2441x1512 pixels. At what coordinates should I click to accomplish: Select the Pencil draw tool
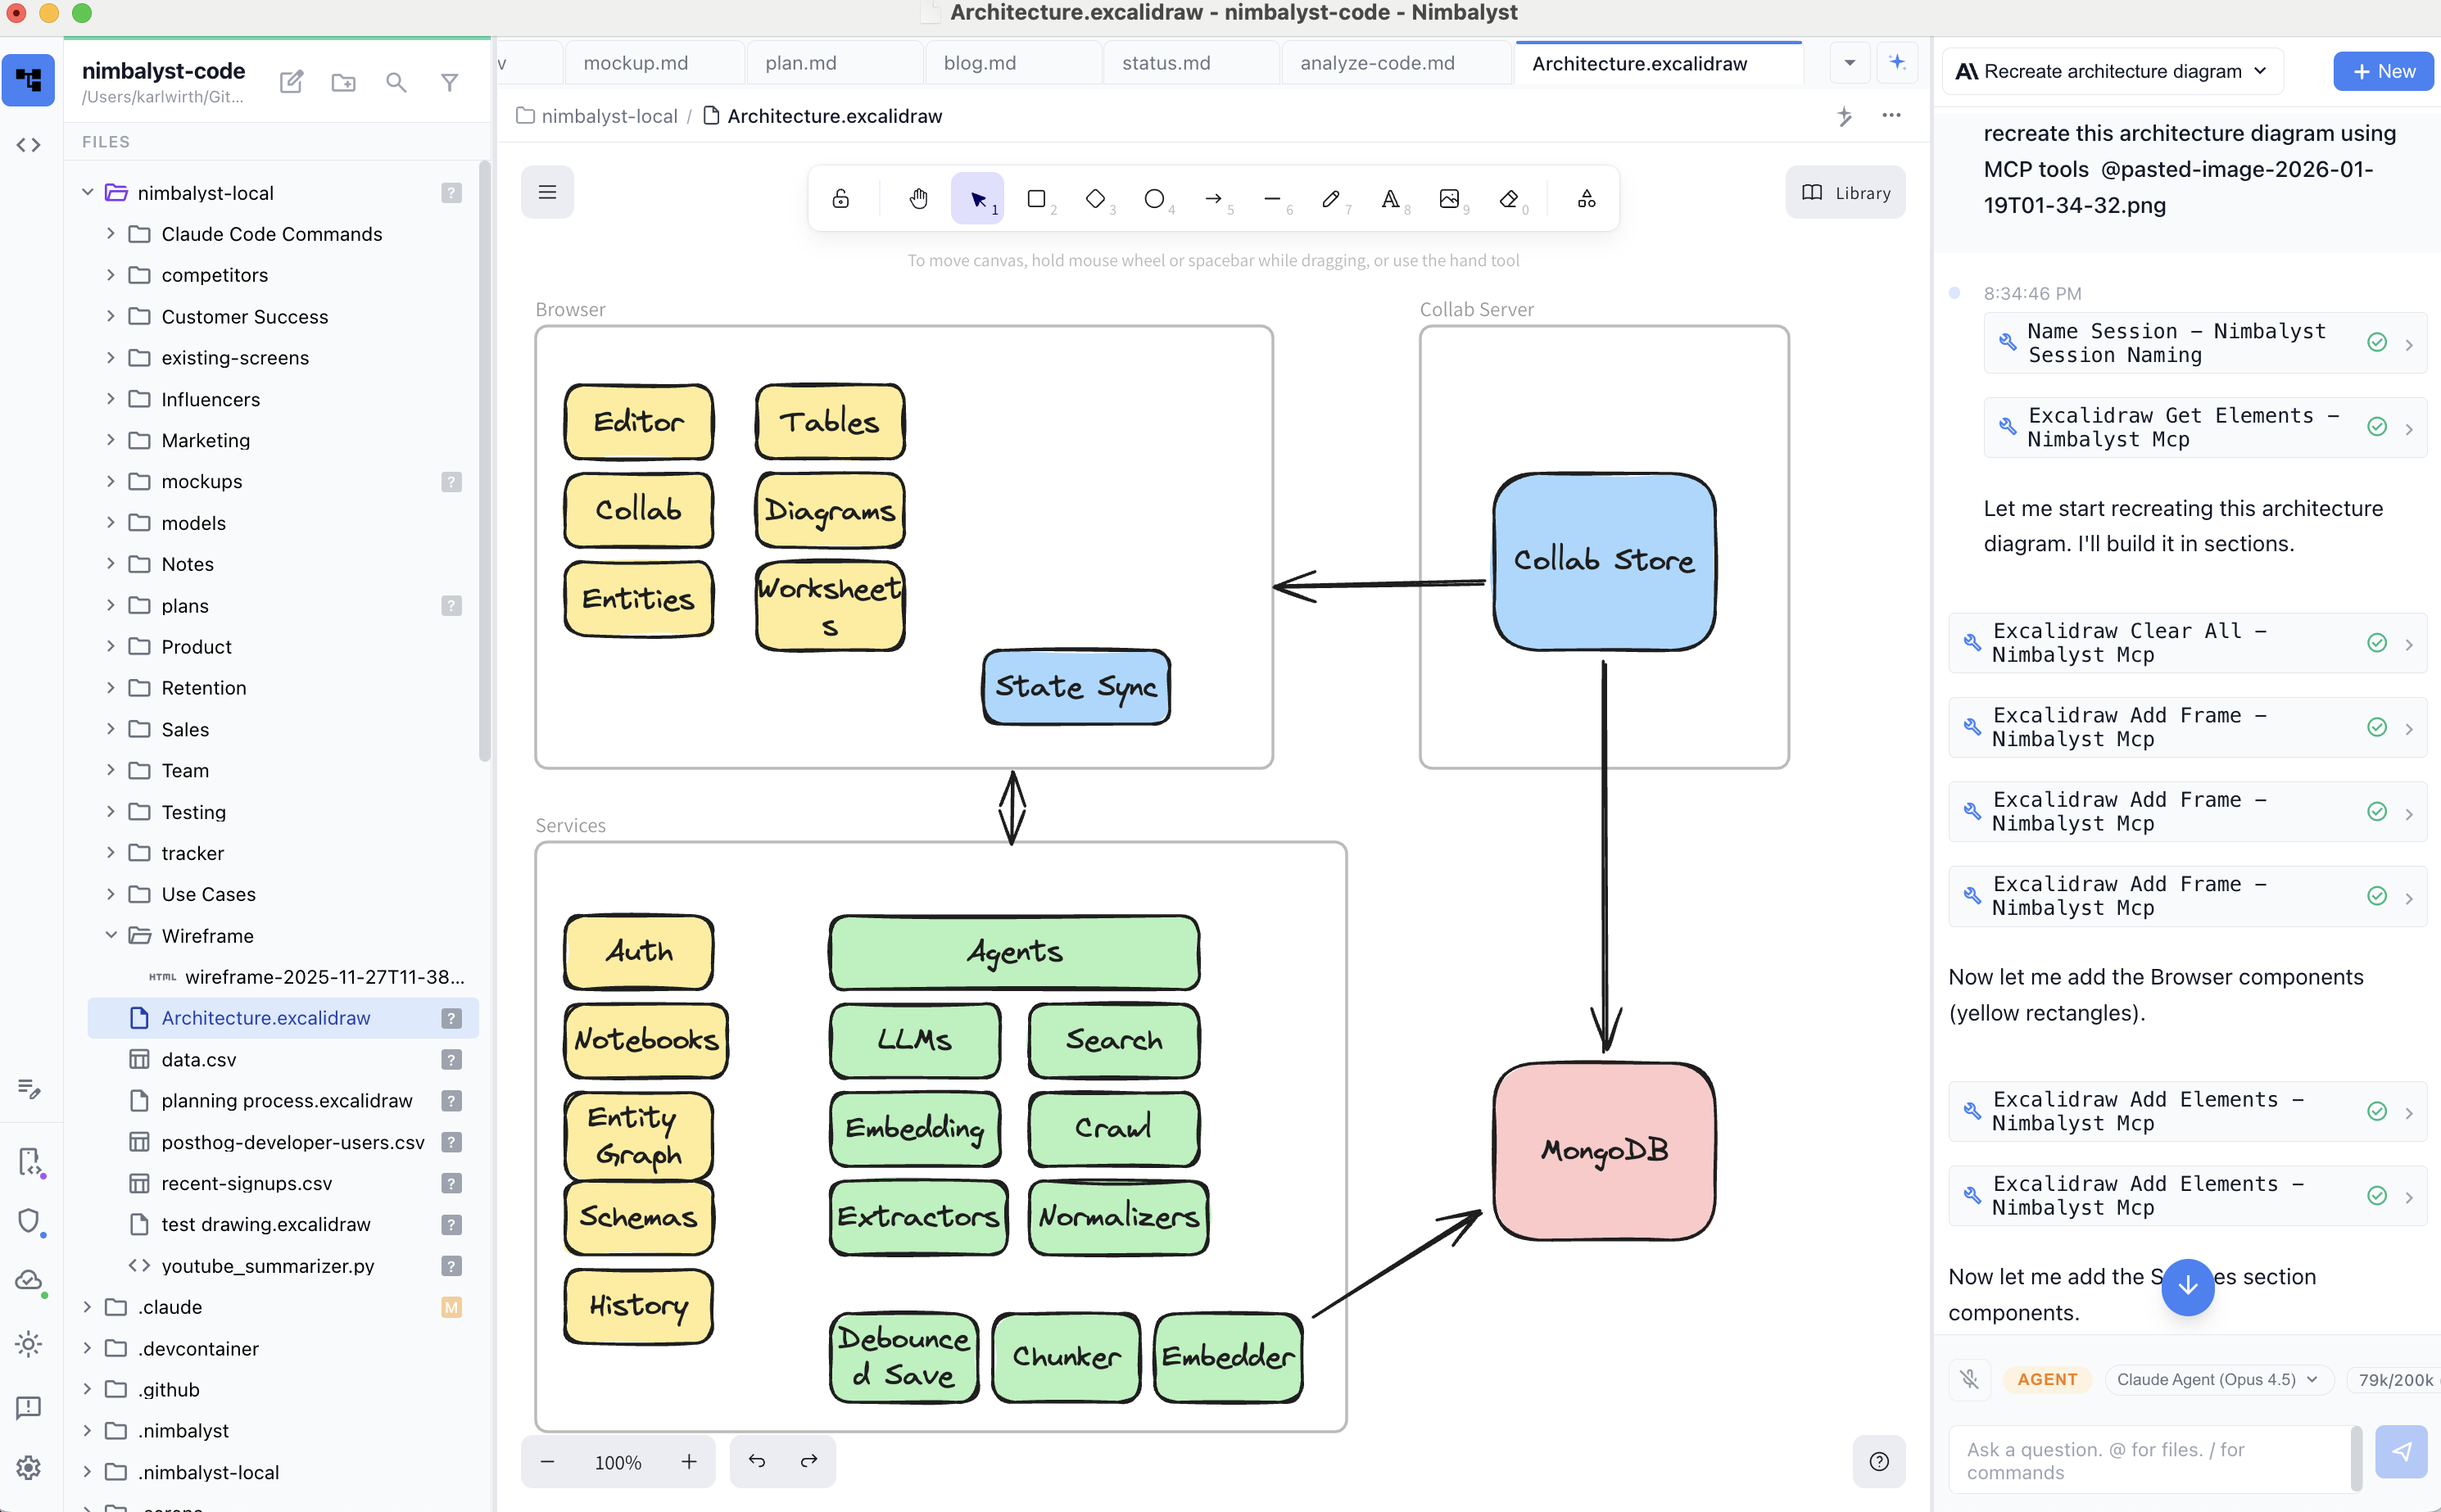coord(1330,198)
